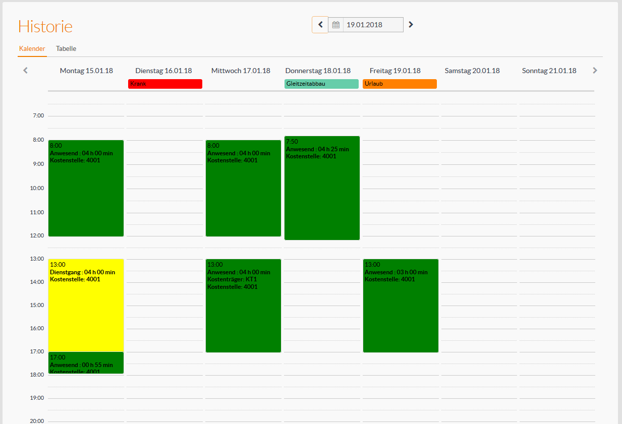This screenshot has width=622, height=424.
Task: Open the calendar date picker icon
Action: 336,25
